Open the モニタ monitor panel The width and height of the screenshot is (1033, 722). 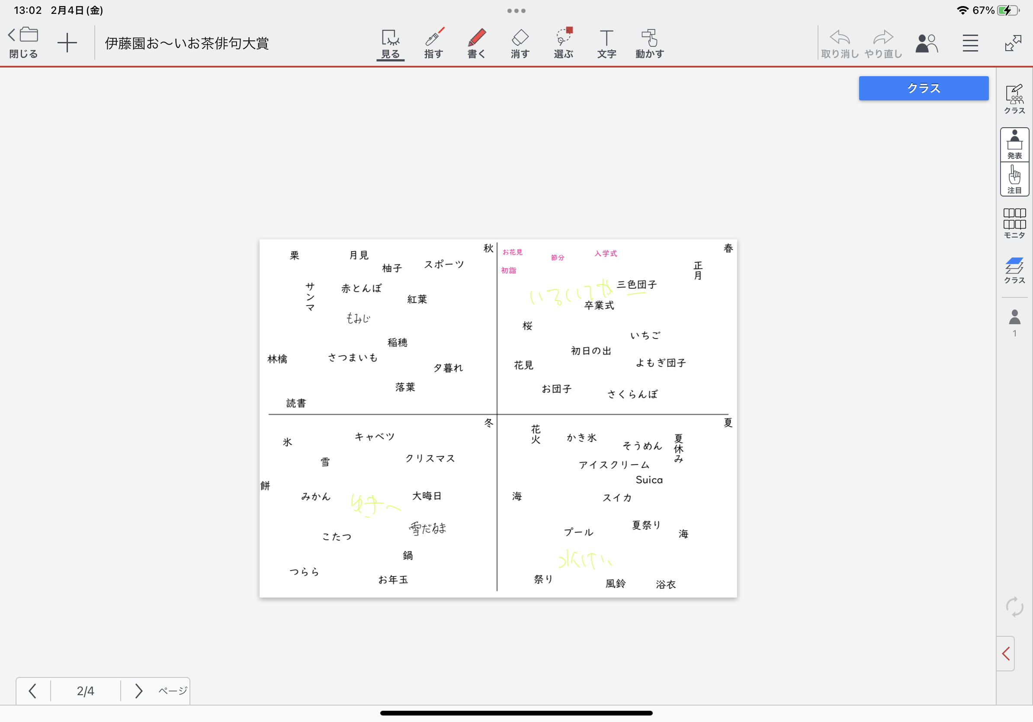1014,223
